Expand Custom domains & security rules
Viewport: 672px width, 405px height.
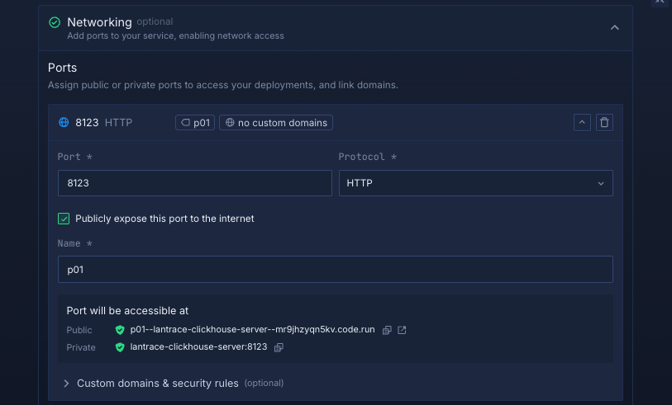click(x=157, y=384)
